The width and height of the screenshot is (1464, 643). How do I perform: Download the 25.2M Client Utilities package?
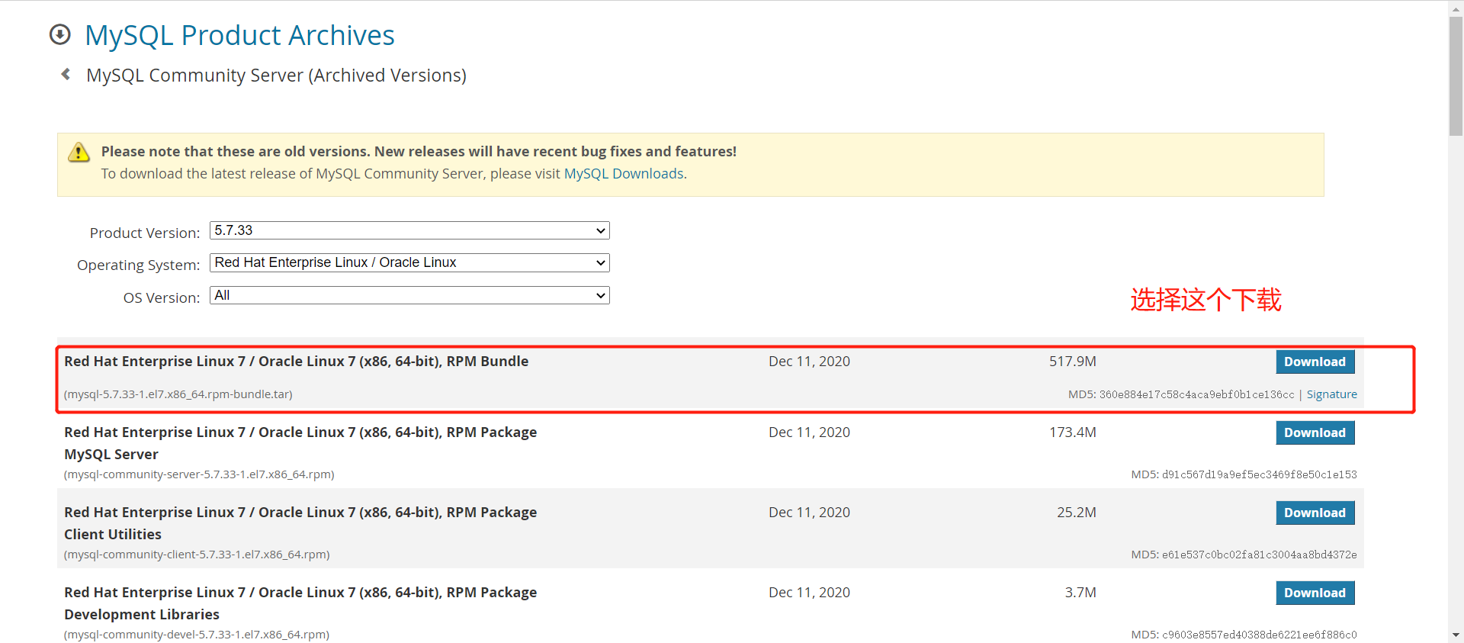coord(1315,513)
